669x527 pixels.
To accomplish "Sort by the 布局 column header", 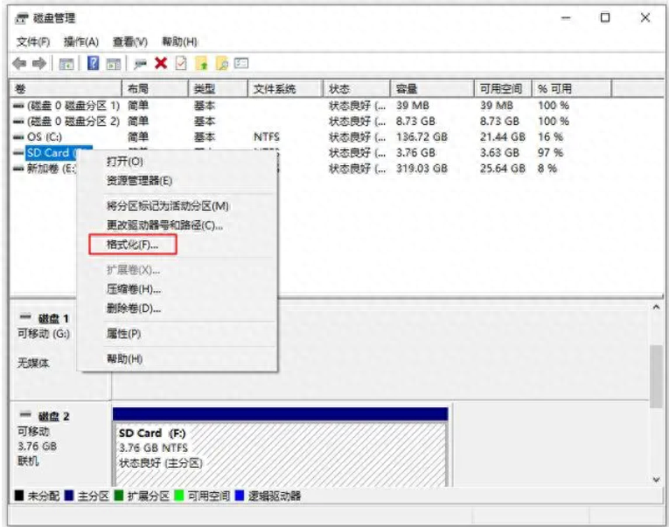I will point(155,88).
